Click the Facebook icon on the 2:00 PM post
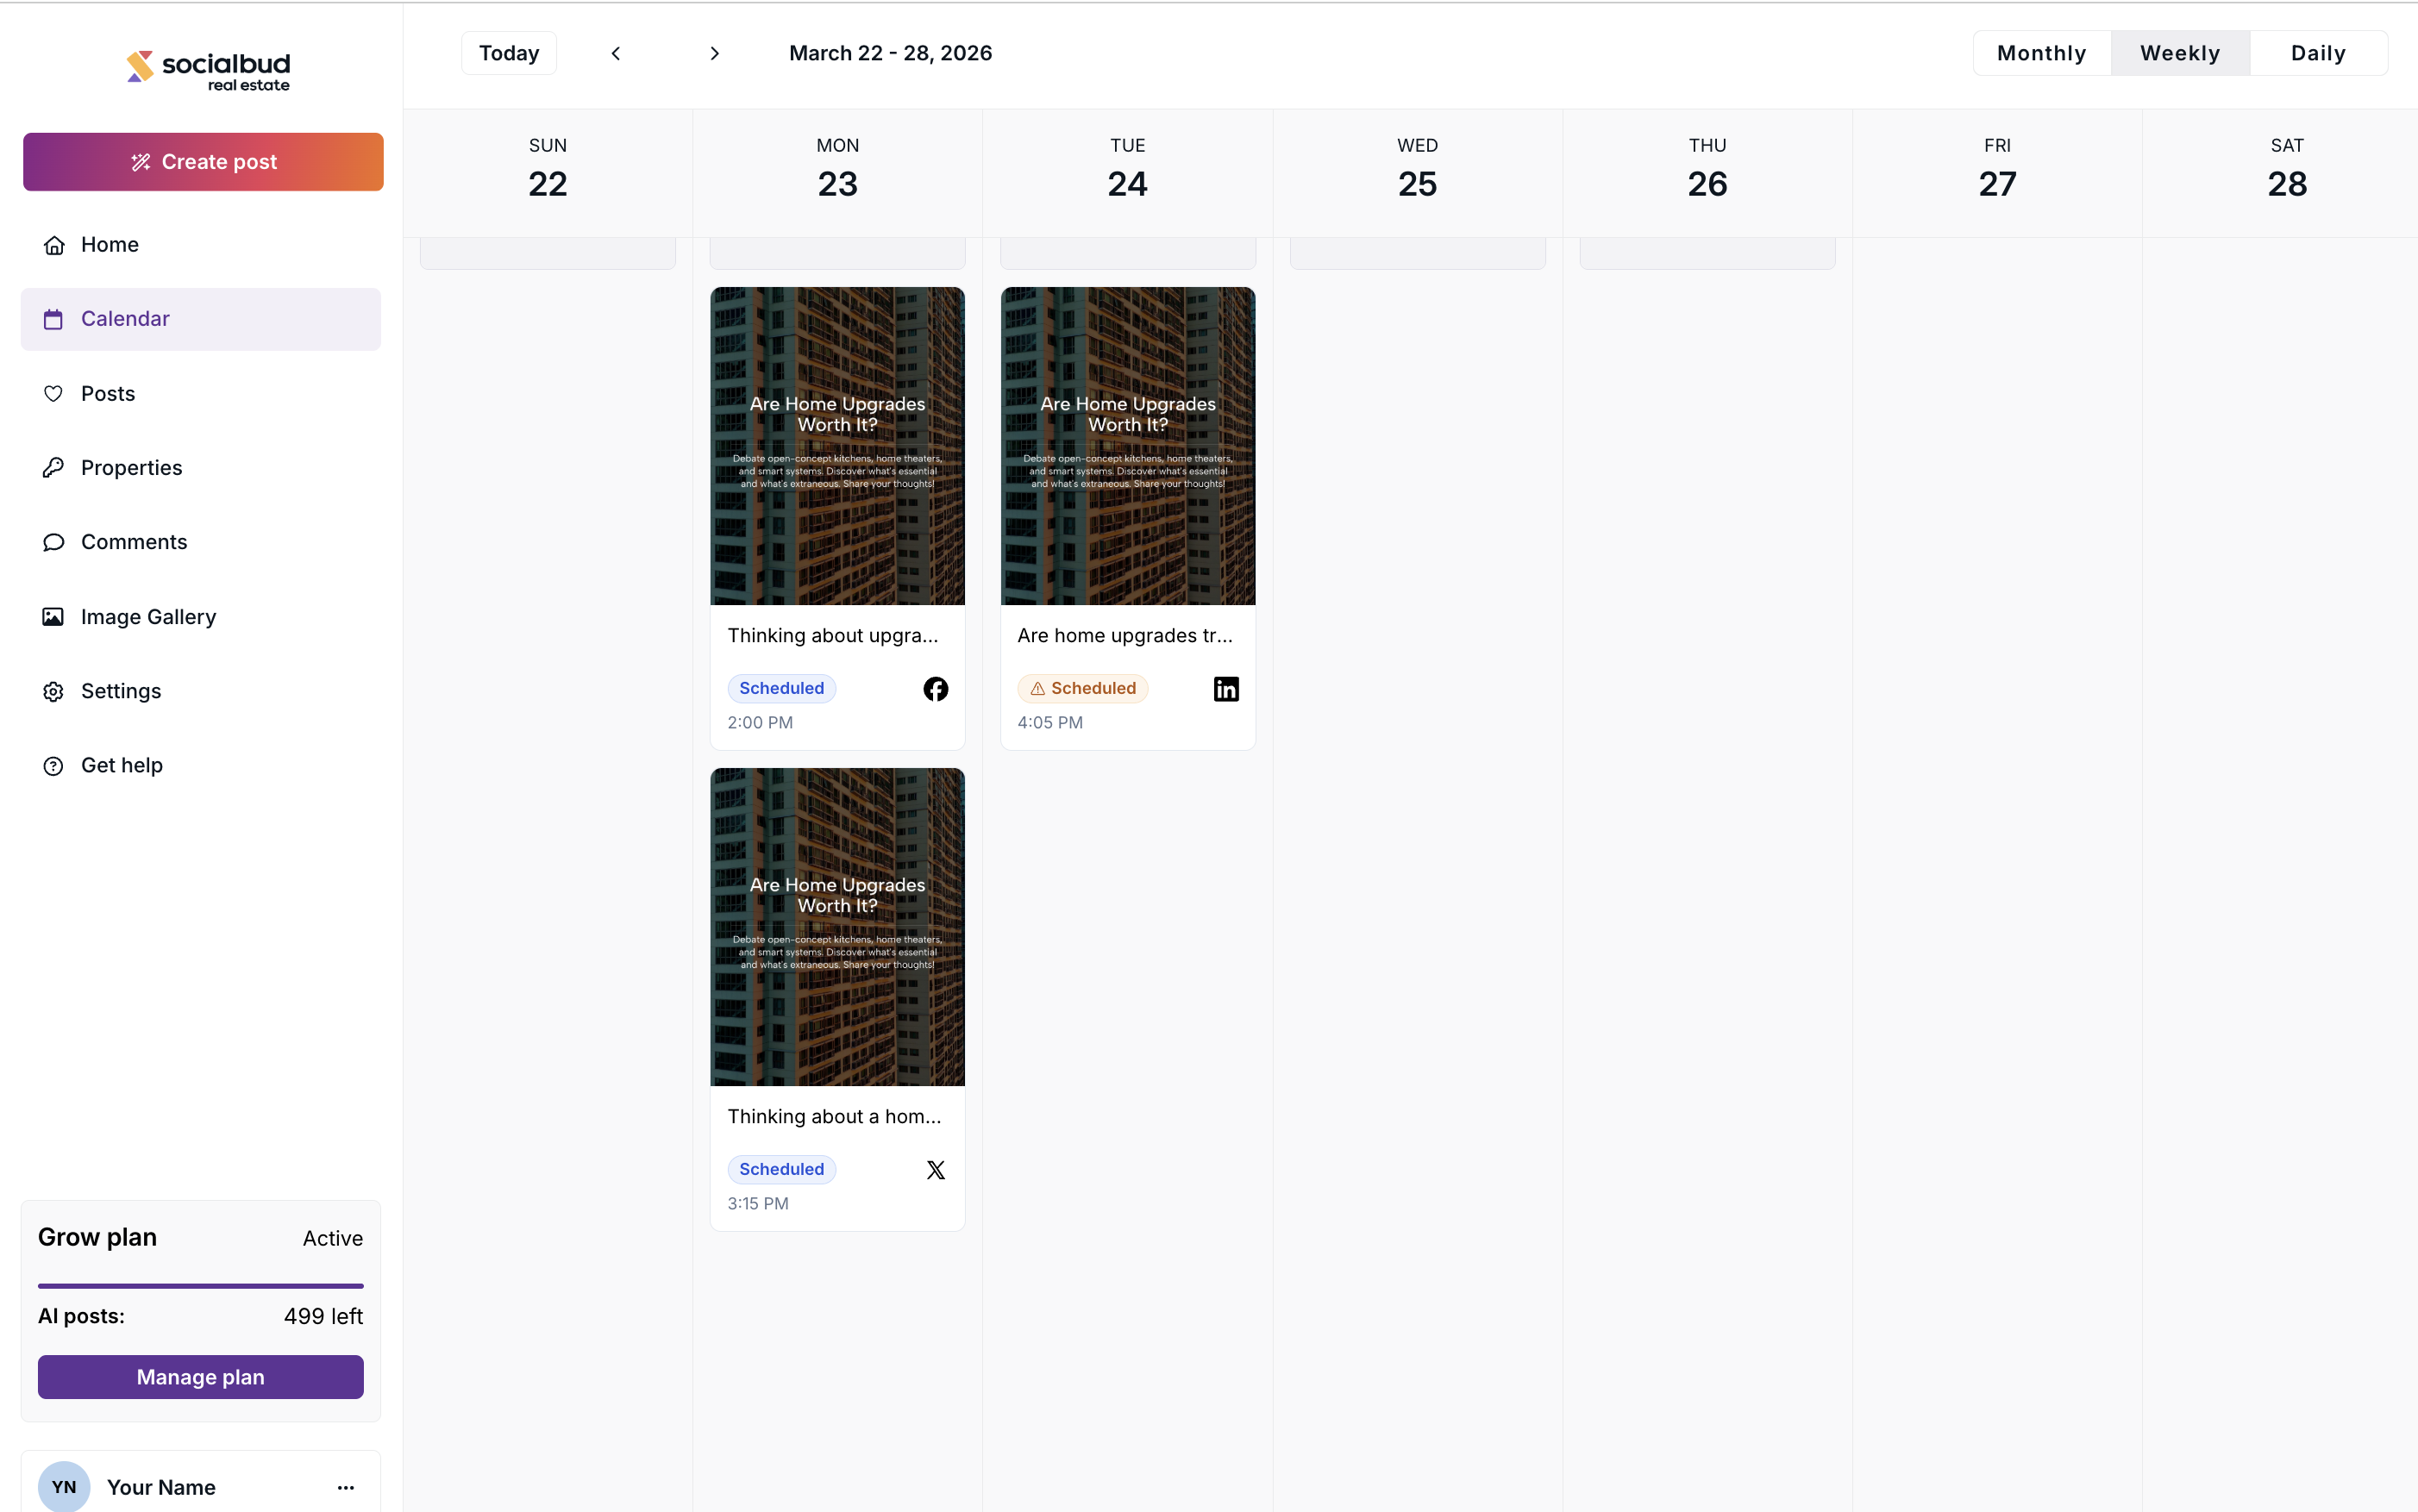The height and width of the screenshot is (1512, 2418). [936, 689]
